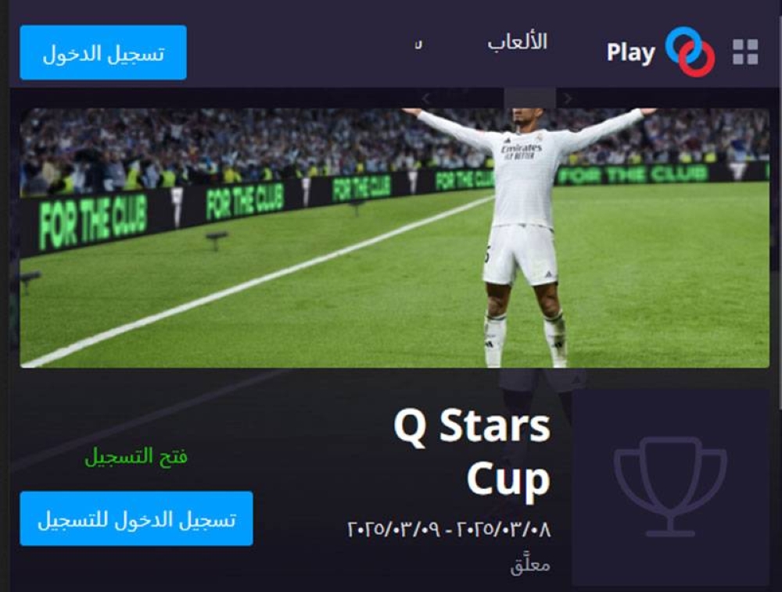
Task: Open the four-square apps grid menu
Action: (745, 52)
